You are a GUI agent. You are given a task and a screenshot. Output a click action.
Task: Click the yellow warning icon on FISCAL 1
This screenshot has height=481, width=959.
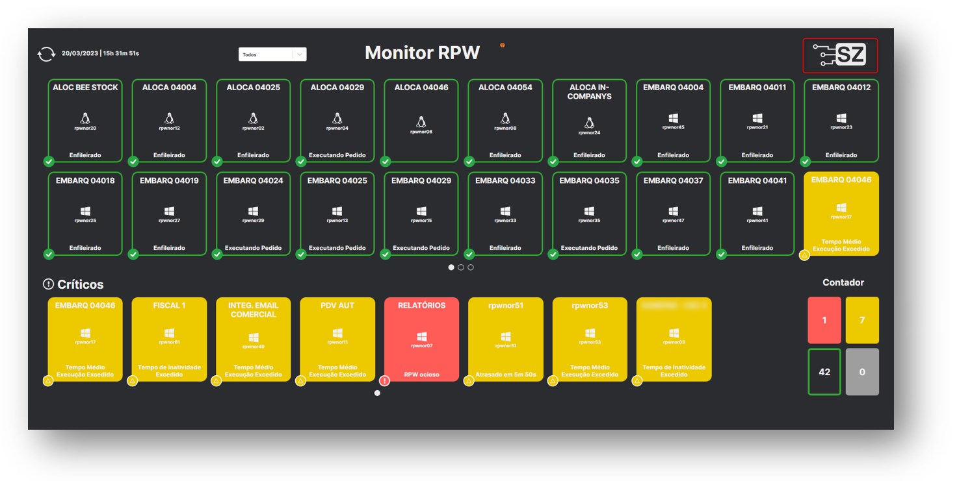tap(133, 381)
